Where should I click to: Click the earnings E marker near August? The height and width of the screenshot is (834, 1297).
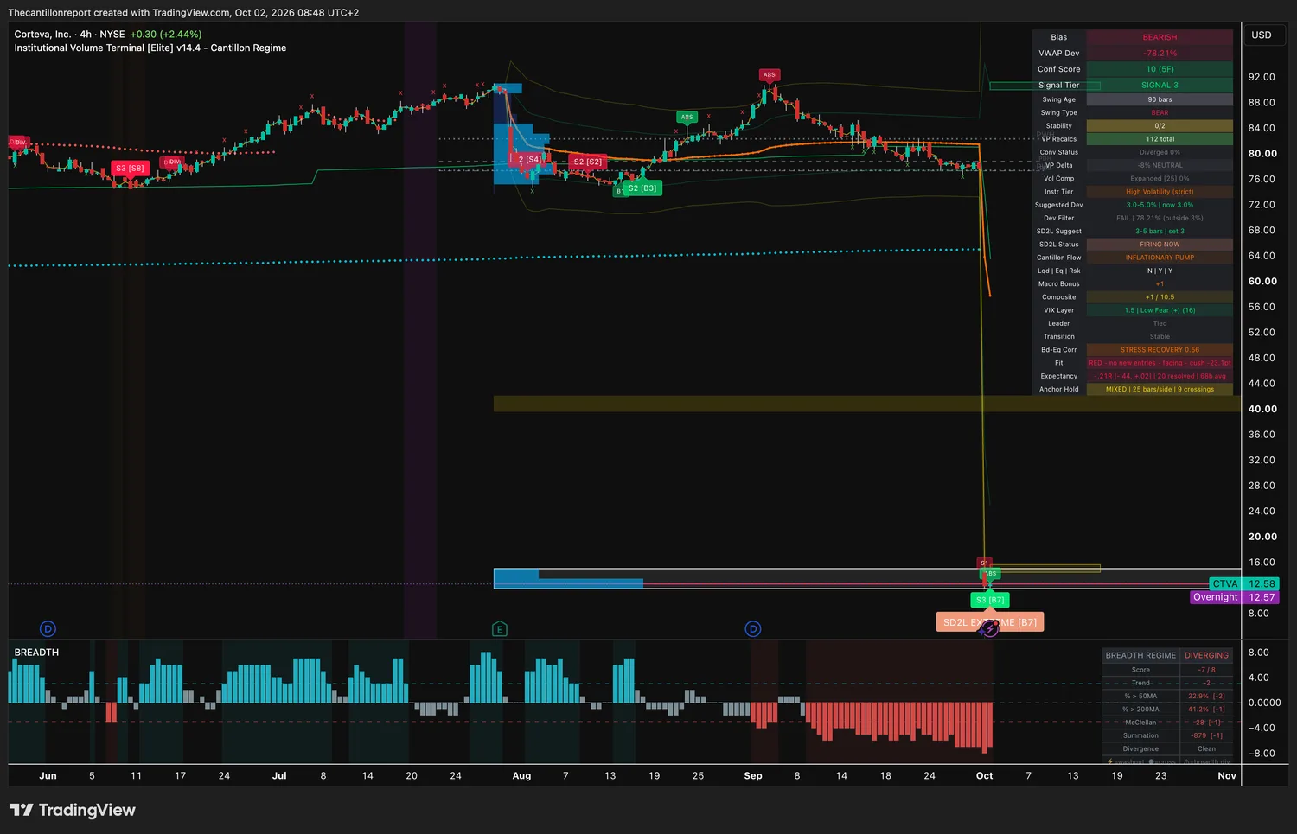(499, 629)
